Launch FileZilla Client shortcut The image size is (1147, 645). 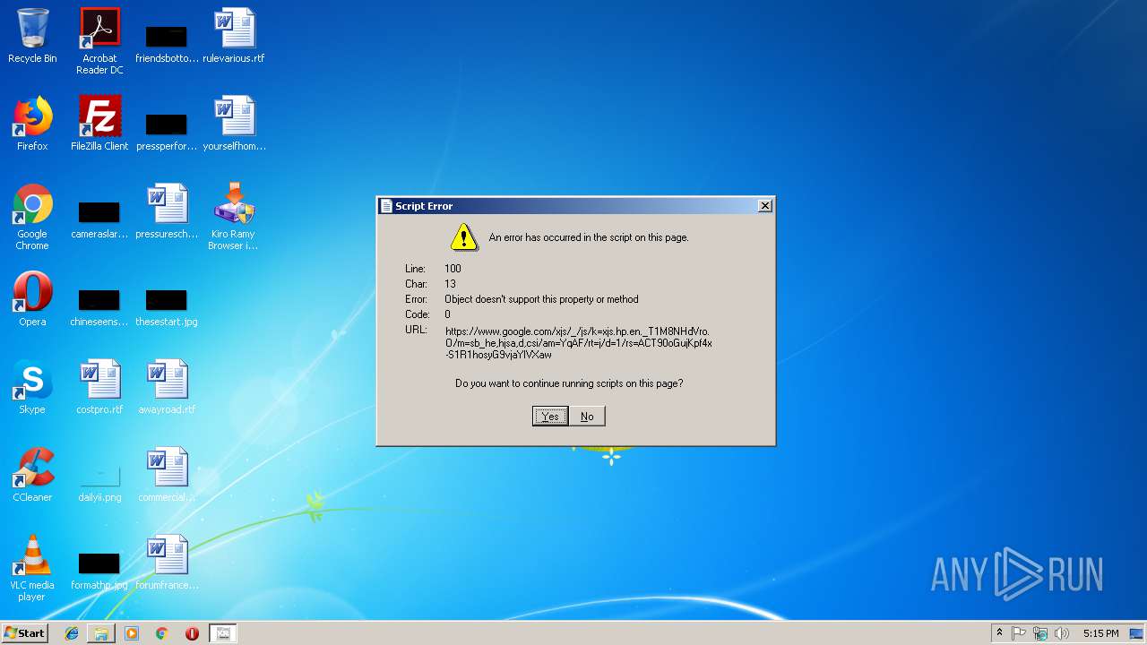point(99,125)
